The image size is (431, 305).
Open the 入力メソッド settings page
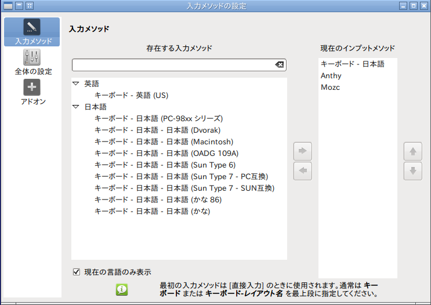click(x=32, y=32)
